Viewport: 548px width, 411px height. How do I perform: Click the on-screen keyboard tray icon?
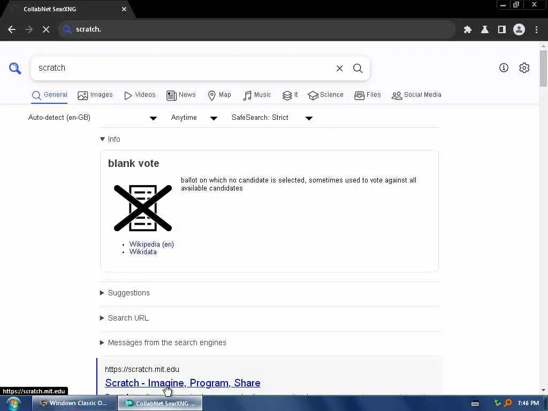coord(475,404)
